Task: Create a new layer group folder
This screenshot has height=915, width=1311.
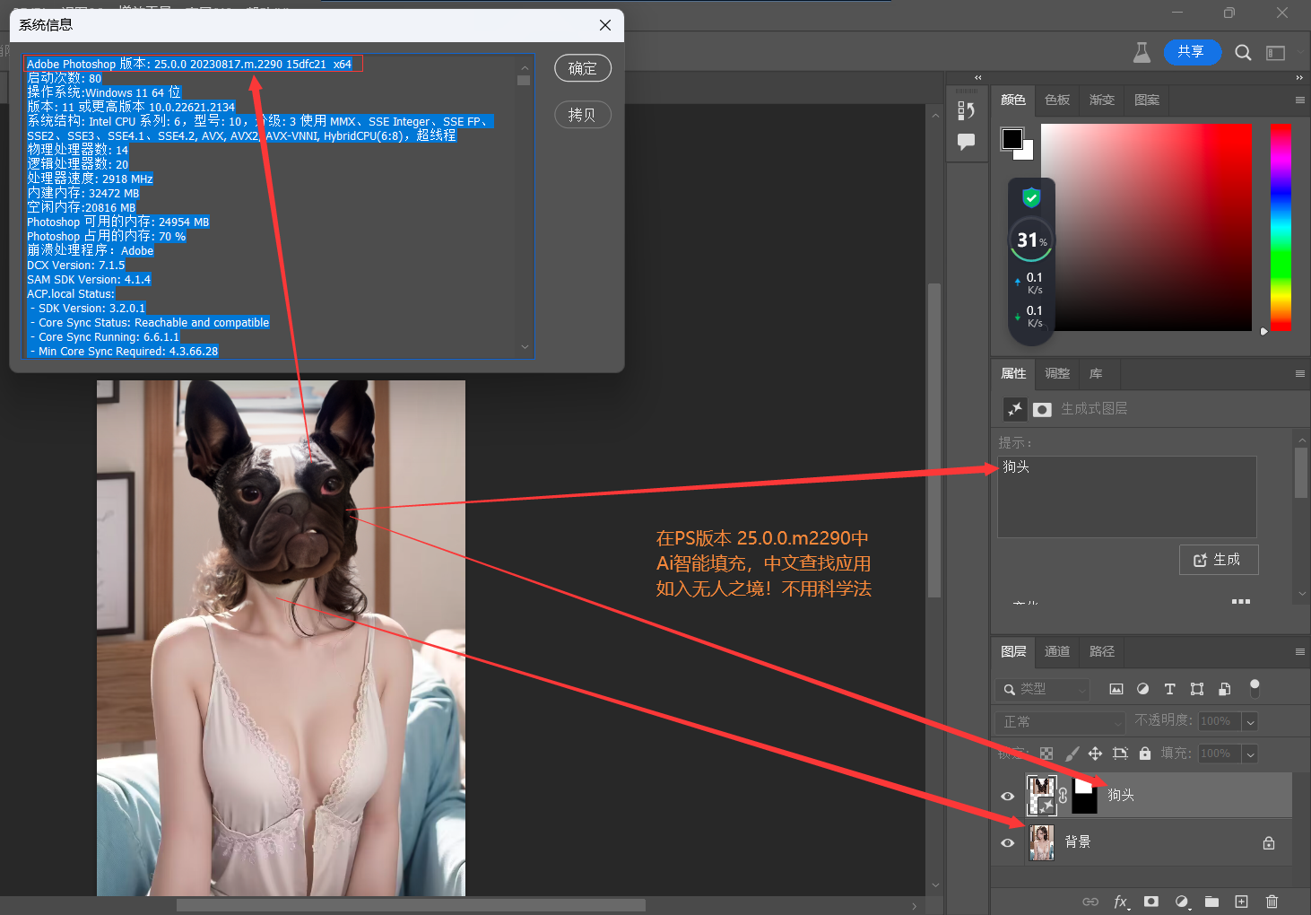Action: click(1211, 902)
